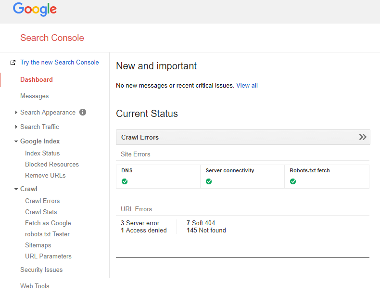Open the Search Traffic menu label
380x308 pixels.
(x=39, y=127)
